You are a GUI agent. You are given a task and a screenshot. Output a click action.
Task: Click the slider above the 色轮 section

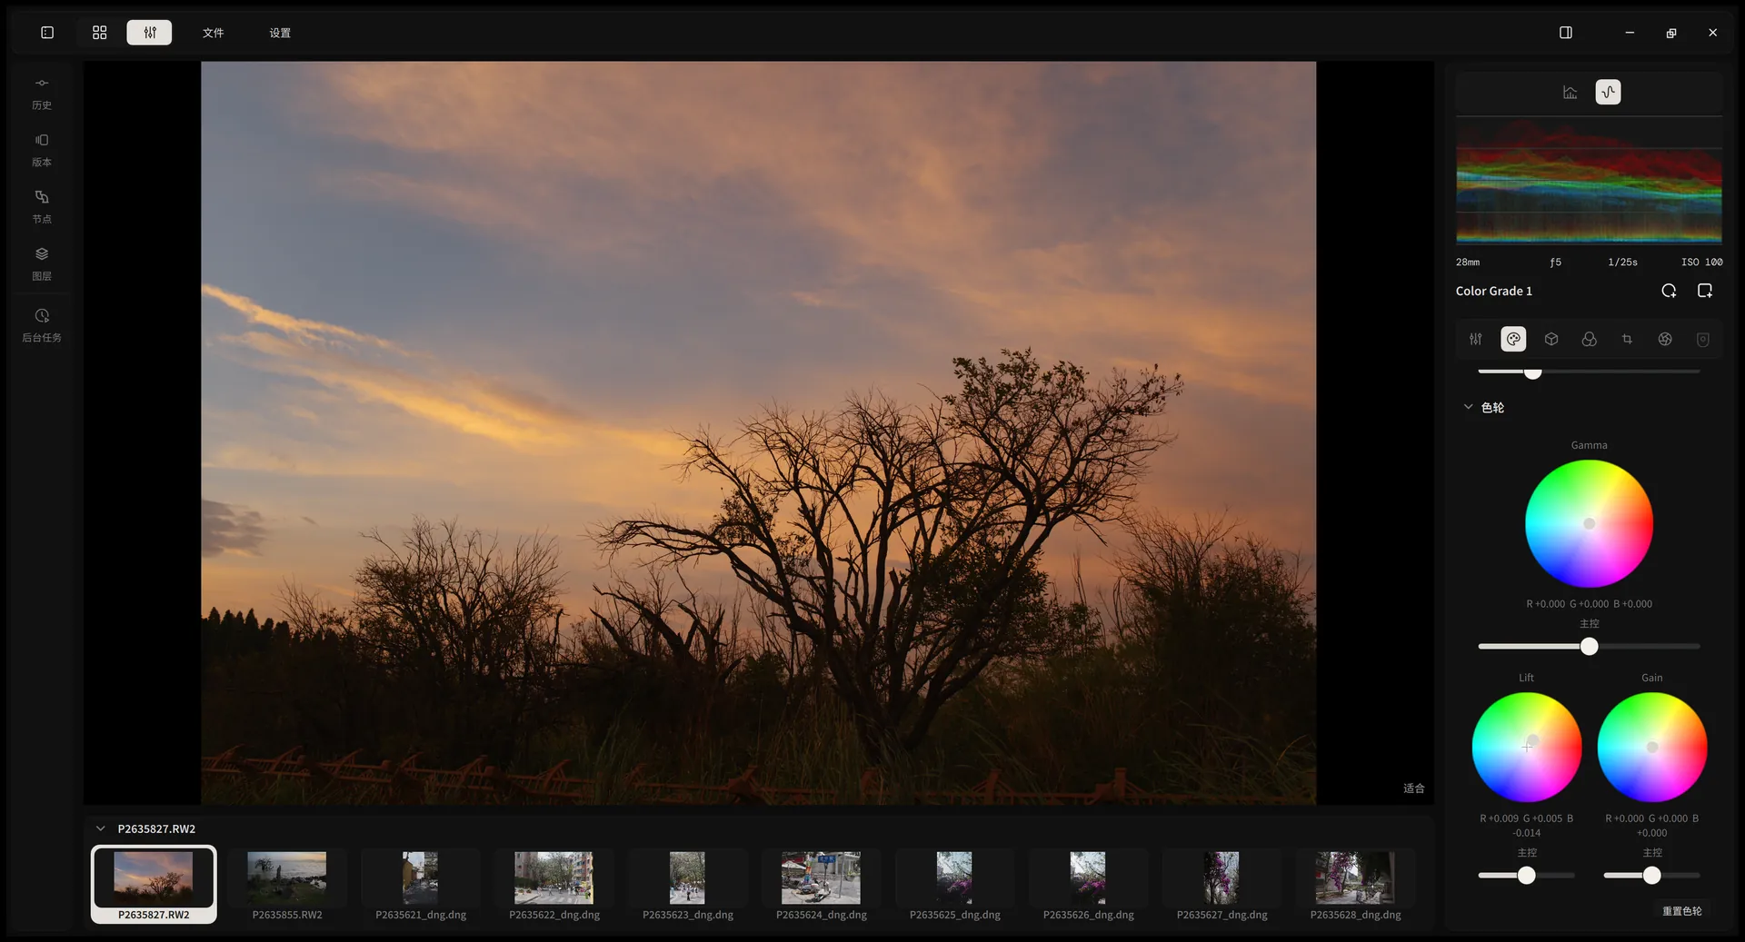click(x=1589, y=372)
